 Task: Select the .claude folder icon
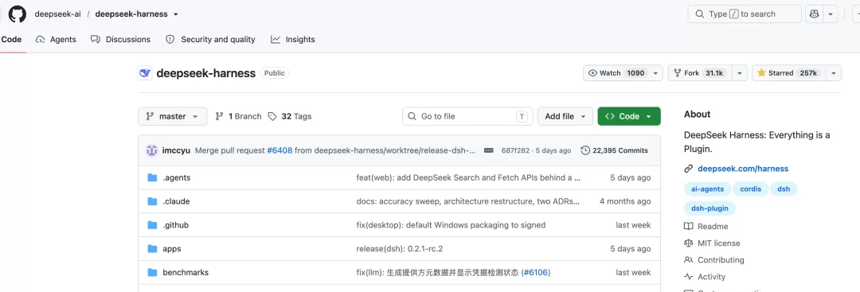152,201
